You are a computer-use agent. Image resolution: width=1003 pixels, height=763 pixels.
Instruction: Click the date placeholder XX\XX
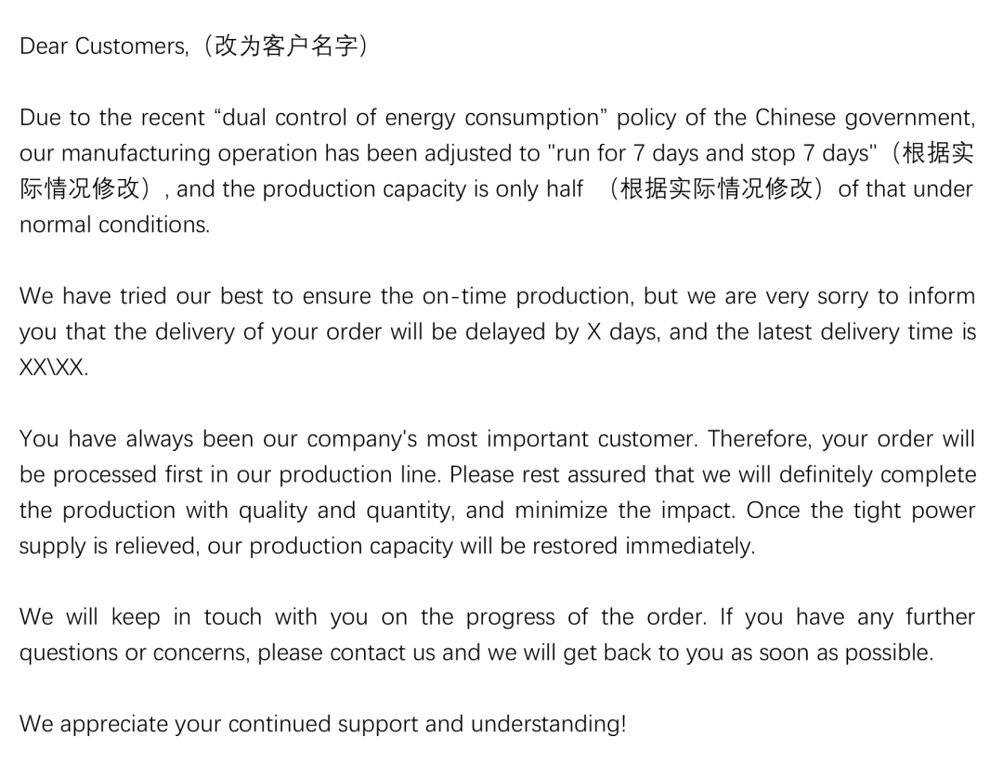54,368
